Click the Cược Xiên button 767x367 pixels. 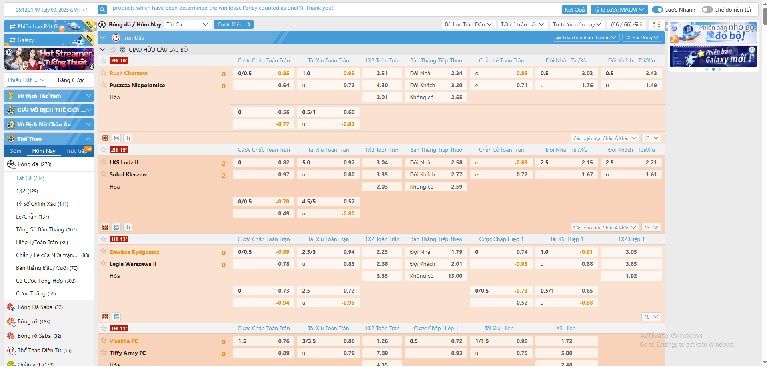234,24
